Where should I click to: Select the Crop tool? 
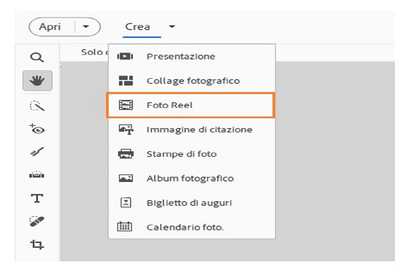click(x=37, y=245)
